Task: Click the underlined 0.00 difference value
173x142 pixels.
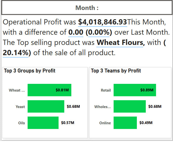Action: [x=76, y=32]
